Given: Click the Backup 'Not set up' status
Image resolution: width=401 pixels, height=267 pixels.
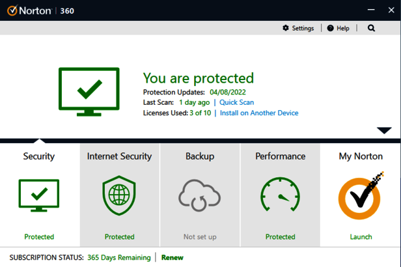Looking at the screenshot, I should click(200, 237).
